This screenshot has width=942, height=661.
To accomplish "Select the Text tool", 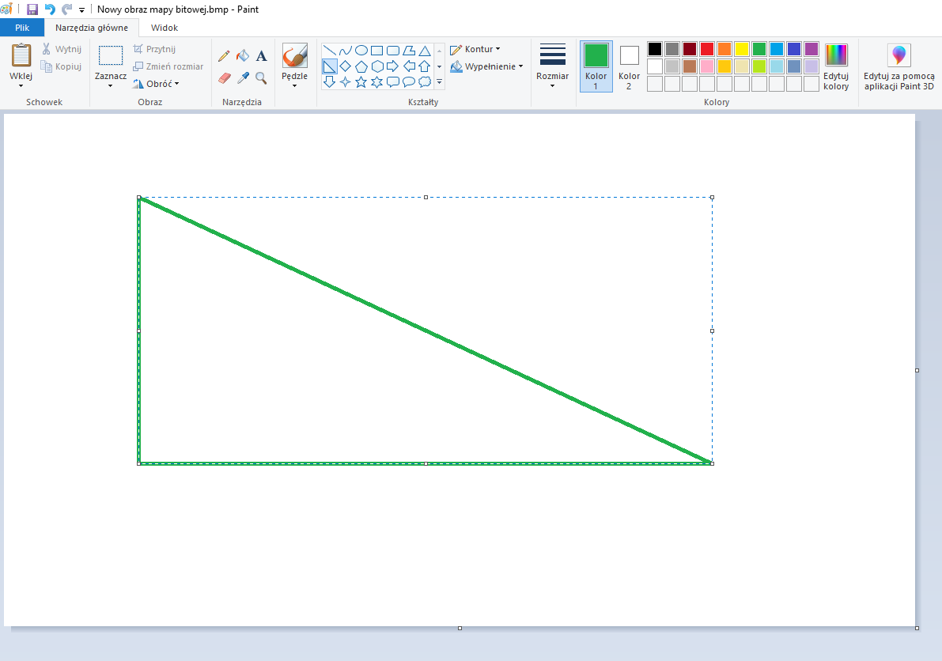I will [x=261, y=56].
